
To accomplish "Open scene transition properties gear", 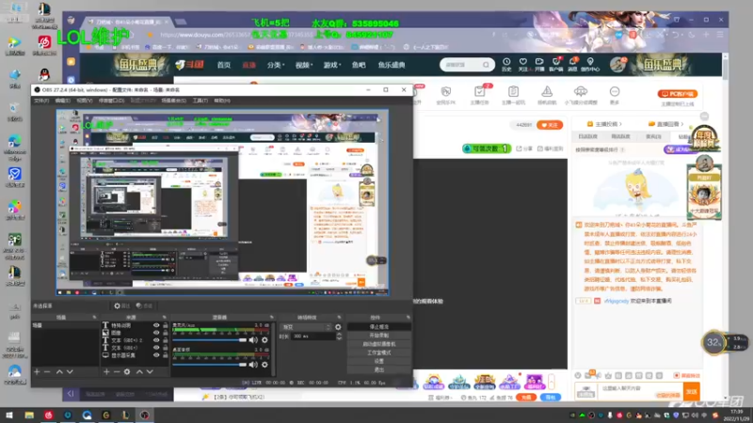I will point(338,327).
